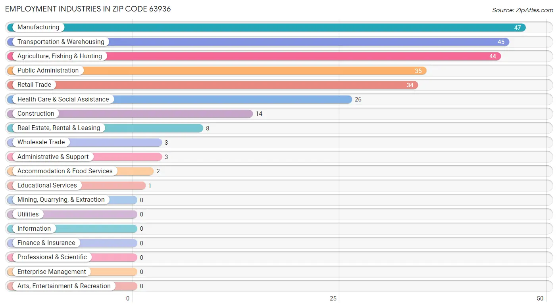Click the orange Public Administration bar
This screenshot has width=558, height=308.
click(x=217, y=71)
